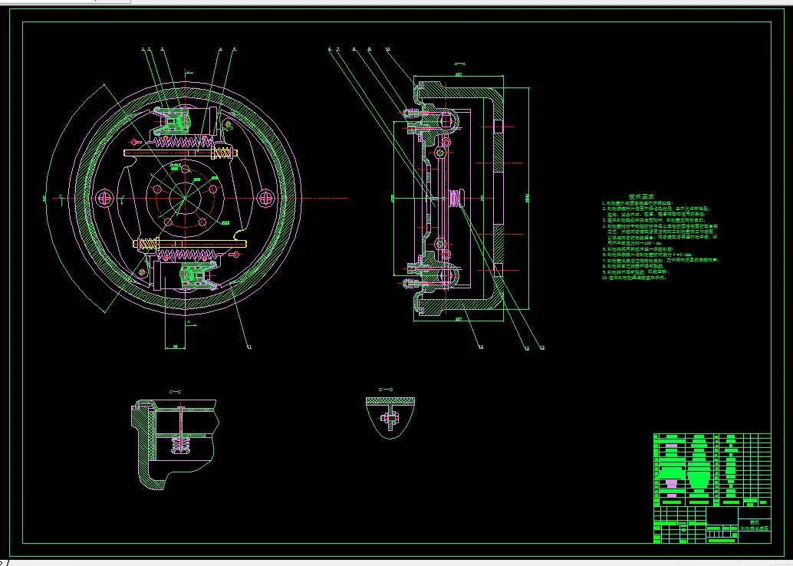Click the drawing name cell in title block
The width and height of the screenshot is (793, 566).
(x=755, y=525)
